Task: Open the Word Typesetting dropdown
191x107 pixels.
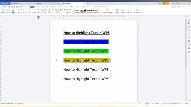Action: (x=107, y=11)
